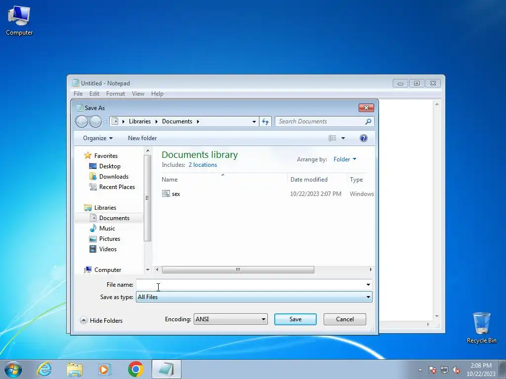
Task: Open the Notepad Help menu
Action: pos(157,94)
